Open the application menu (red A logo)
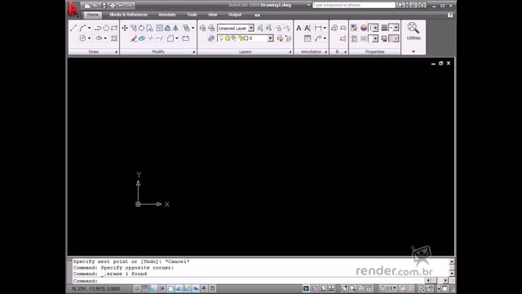Viewport: 522px width, 294px height. (73, 9)
